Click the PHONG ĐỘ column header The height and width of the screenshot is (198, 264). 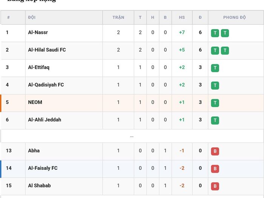pos(234,17)
